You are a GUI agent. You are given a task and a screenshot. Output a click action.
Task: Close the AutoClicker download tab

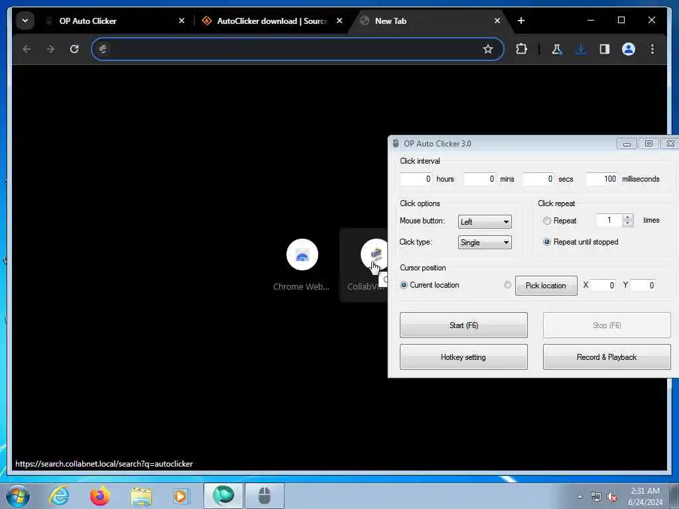point(339,21)
